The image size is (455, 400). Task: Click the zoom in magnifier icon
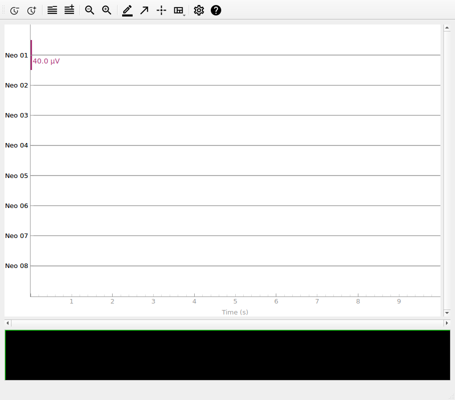pyautogui.click(x=107, y=10)
